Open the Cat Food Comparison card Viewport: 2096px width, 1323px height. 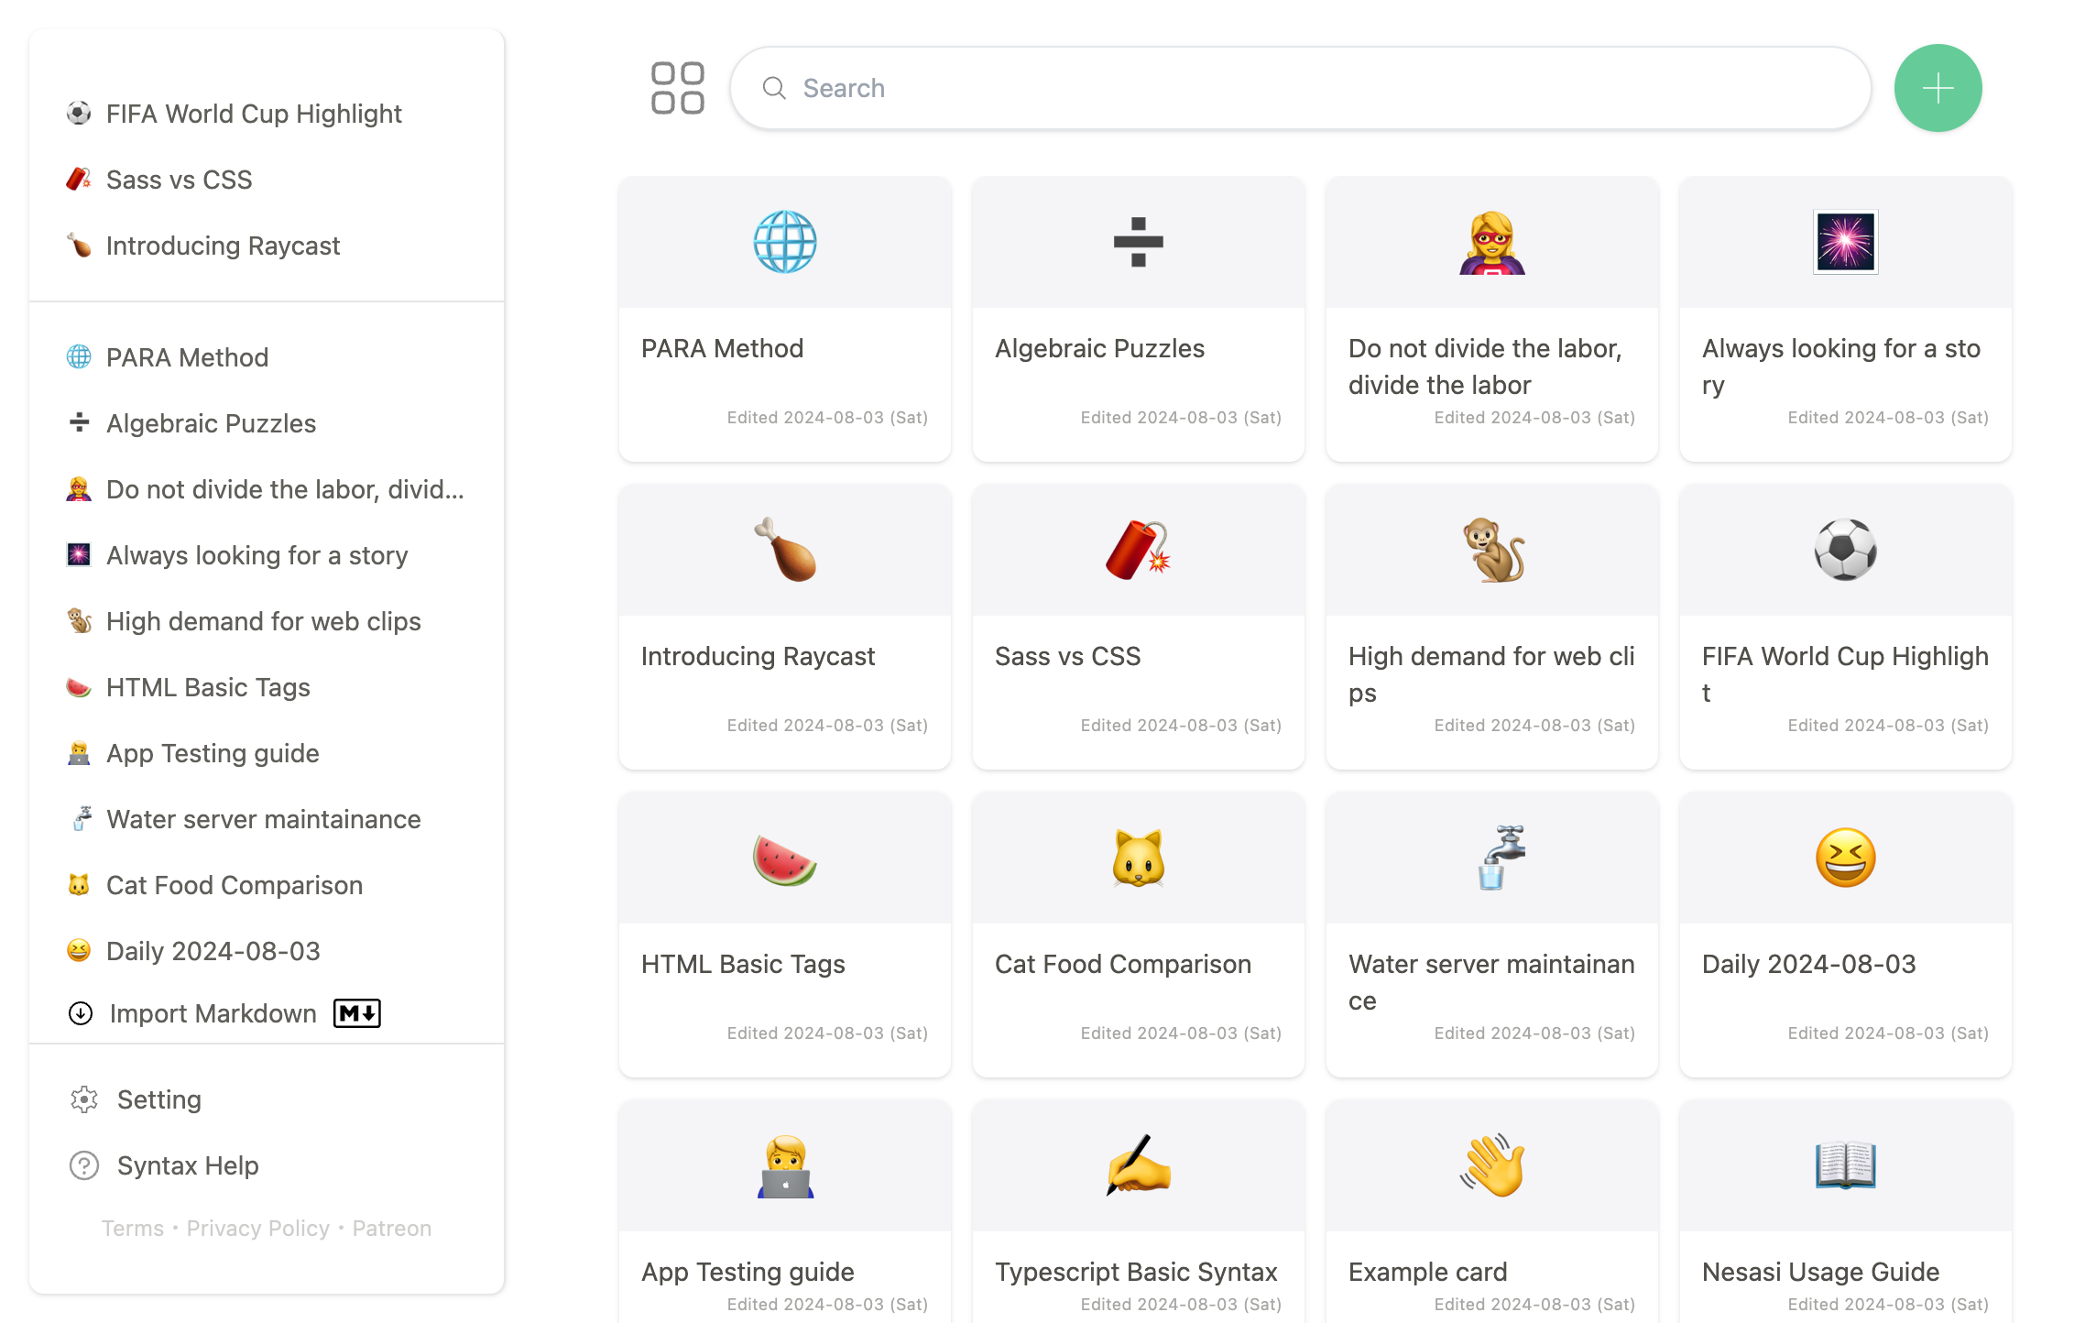click(x=1138, y=935)
